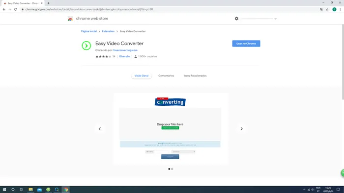
Task: Go to Página inicial breadcrumb
Action: 88,31
